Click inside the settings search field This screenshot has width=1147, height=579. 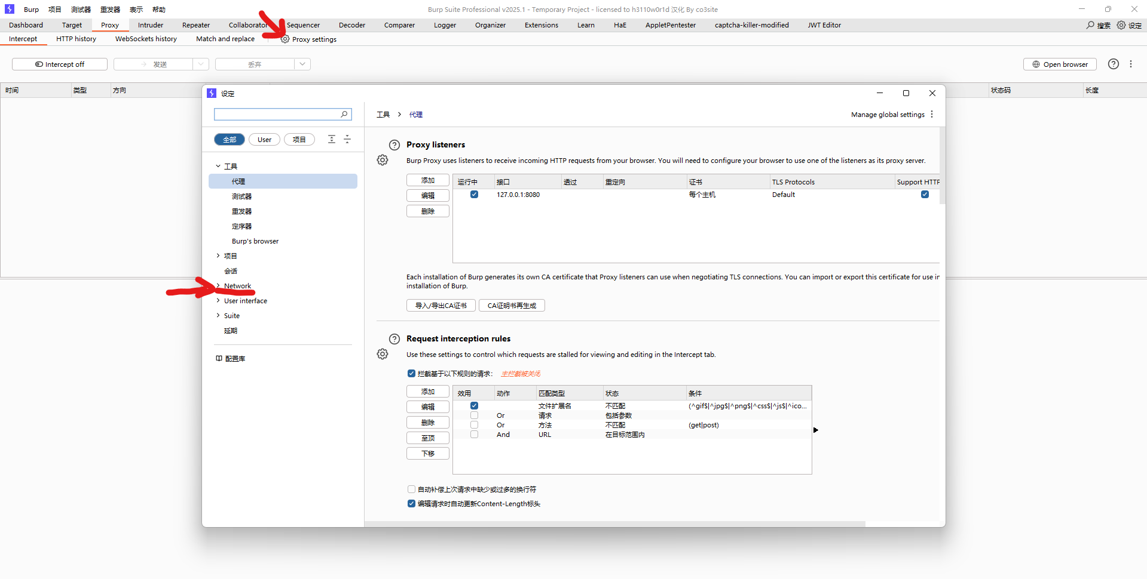pos(276,114)
